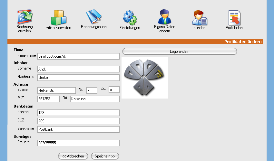Image resolution: width=274 pixels, height=161 pixels.
Task: Click the Inhaber section heading
Action: coord(21,63)
